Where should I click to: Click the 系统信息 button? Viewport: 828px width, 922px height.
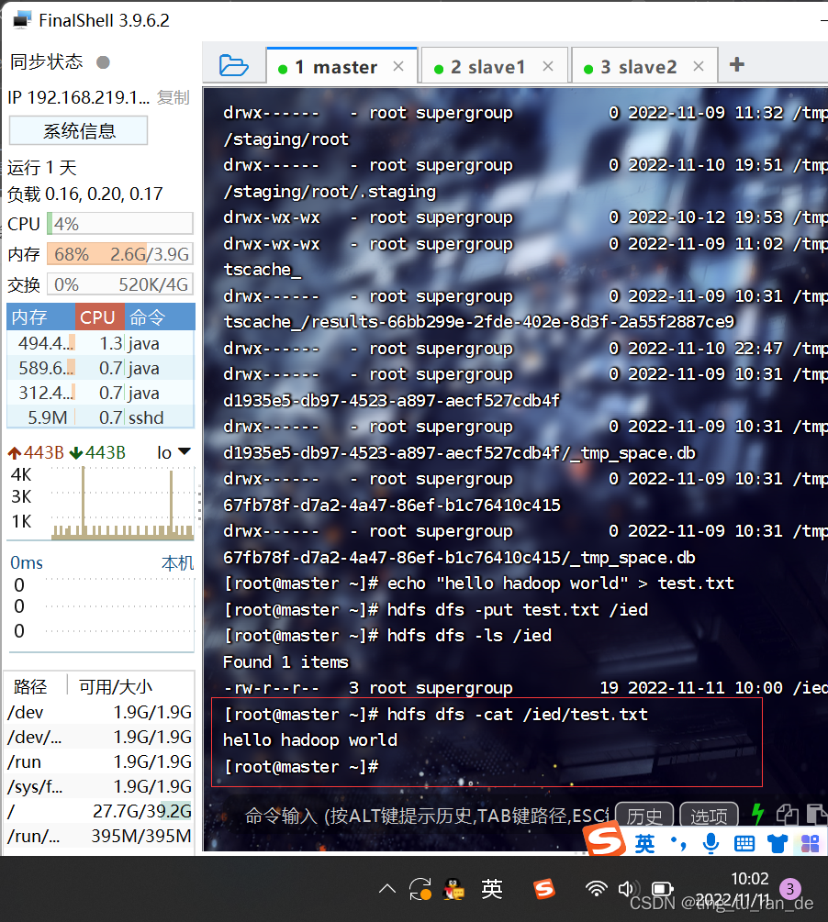point(78,130)
